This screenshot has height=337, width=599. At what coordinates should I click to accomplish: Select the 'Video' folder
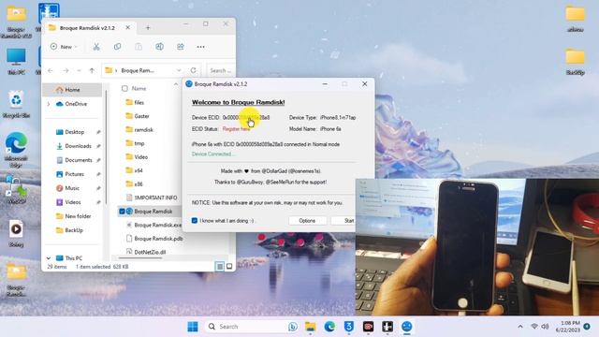click(141, 157)
